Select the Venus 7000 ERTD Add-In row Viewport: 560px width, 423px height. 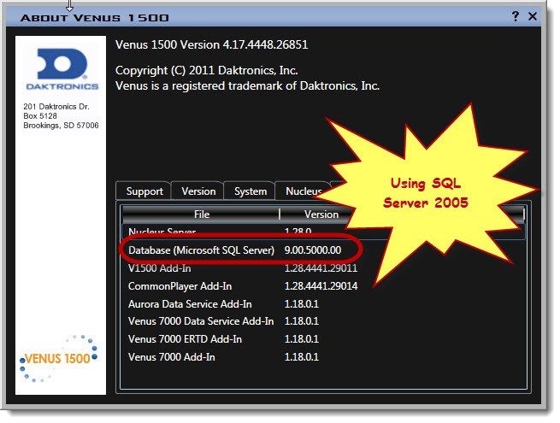point(185,339)
